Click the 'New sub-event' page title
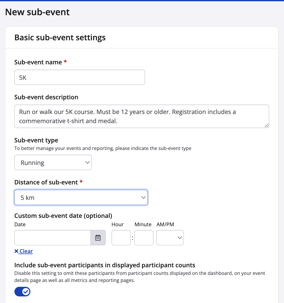The image size is (284, 303). pyautogui.click(x=37, y=12)
